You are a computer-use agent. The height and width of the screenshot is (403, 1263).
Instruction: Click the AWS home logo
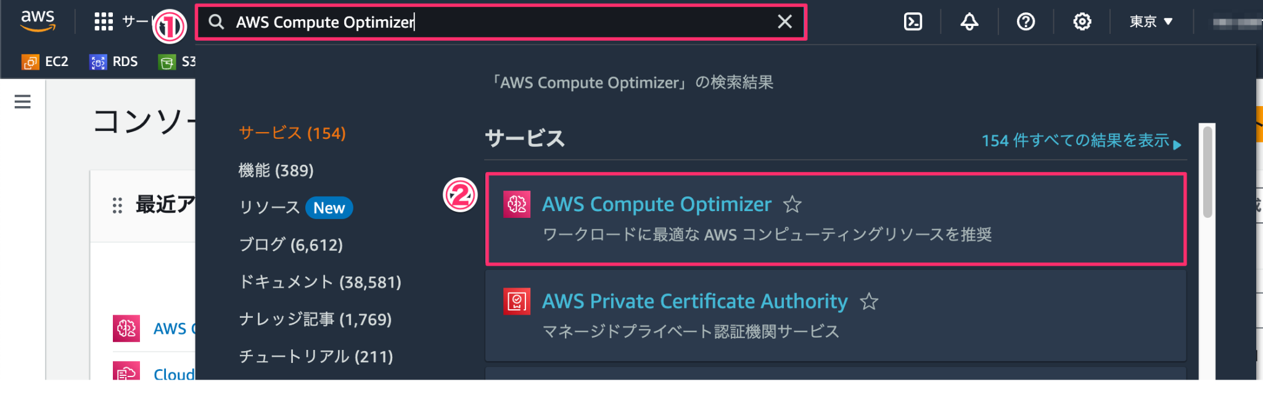[x=37, y=20]
